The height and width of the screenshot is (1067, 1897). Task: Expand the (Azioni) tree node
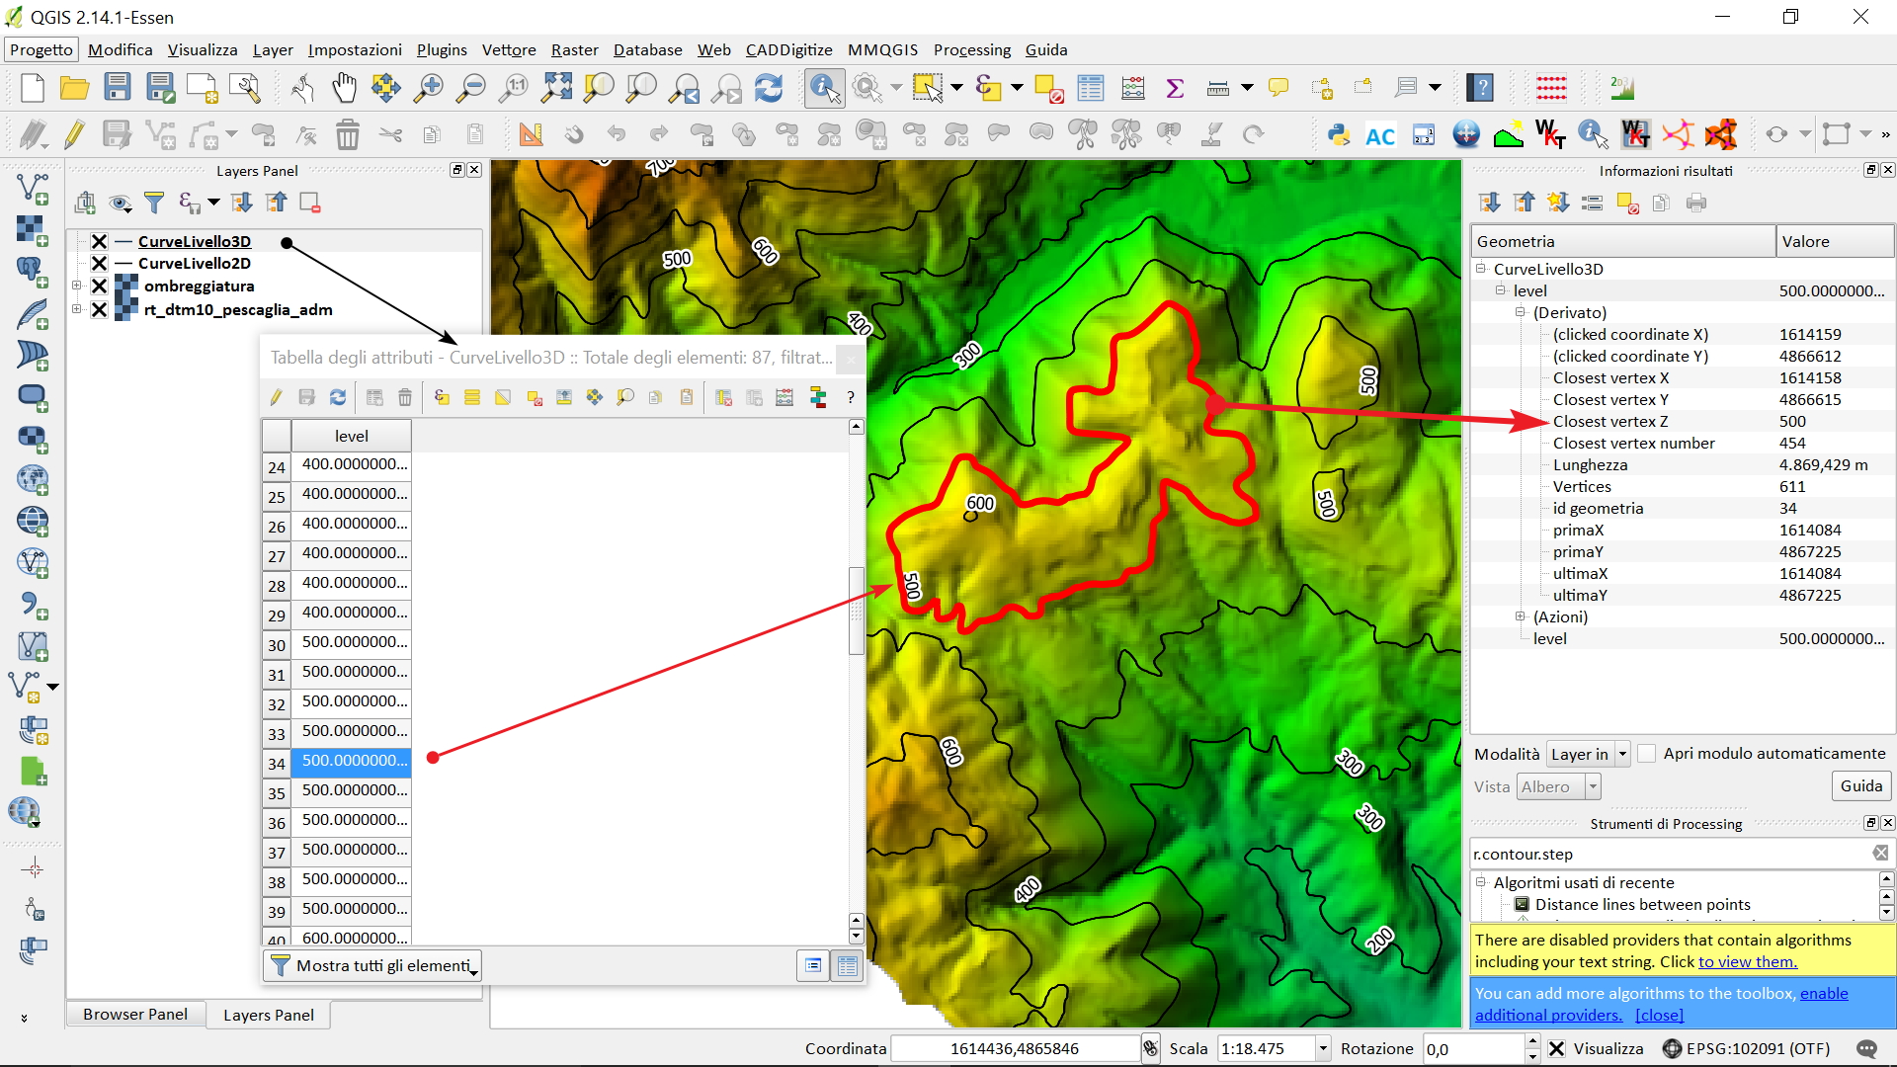pos(1521,616)
